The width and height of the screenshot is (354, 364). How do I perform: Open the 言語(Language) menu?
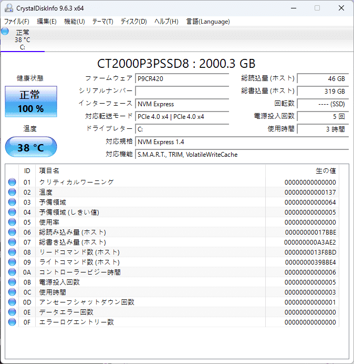(x=208, y=22)
